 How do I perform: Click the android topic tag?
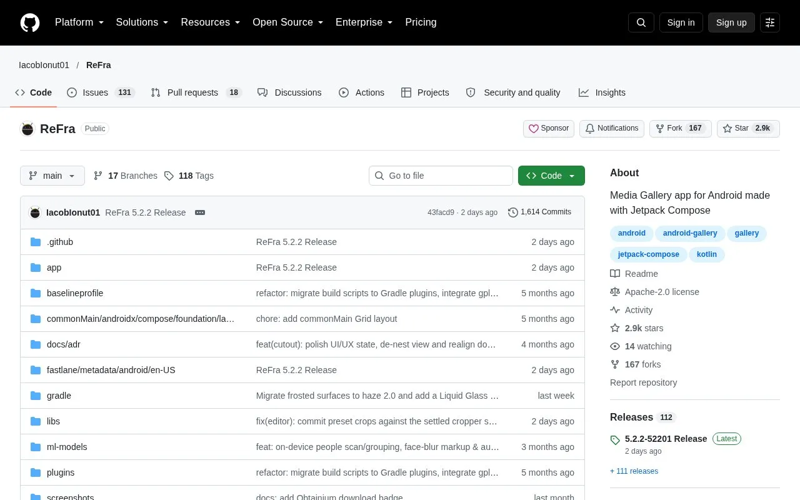click(x=632, y=233)
